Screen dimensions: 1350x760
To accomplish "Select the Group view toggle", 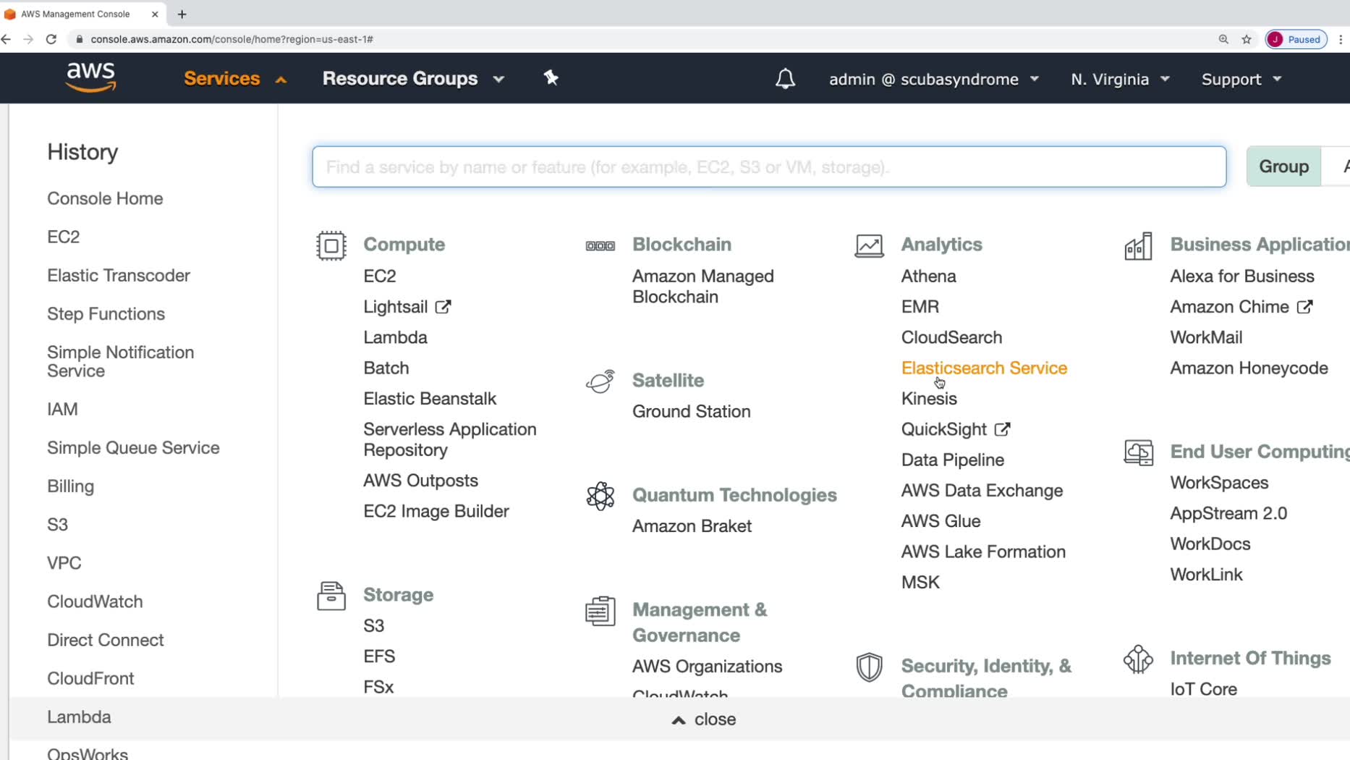I will [1283, 166].
